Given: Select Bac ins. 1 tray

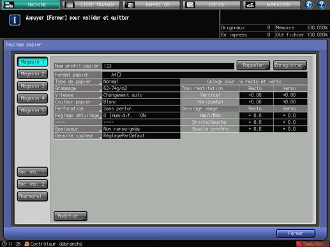Looking at the screenshot, I should point(33,172).
